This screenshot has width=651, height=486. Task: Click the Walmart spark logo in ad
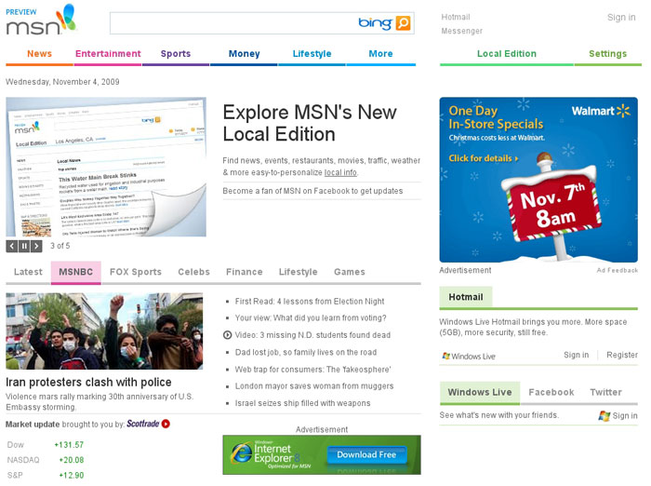[x=623, y=111]
